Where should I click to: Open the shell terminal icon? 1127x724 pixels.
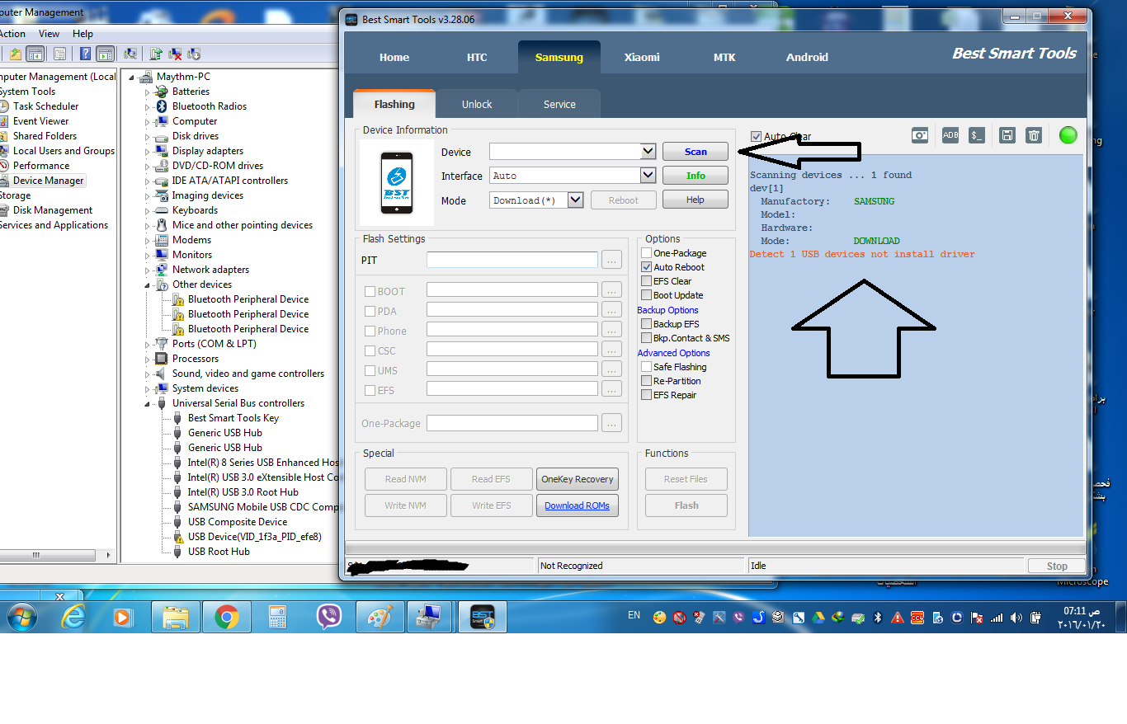pyautogui.click(x=977, y=135)
